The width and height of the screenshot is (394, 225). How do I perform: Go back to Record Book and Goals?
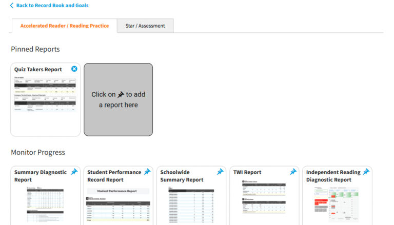pyautogui.click(x=52, y=6)
